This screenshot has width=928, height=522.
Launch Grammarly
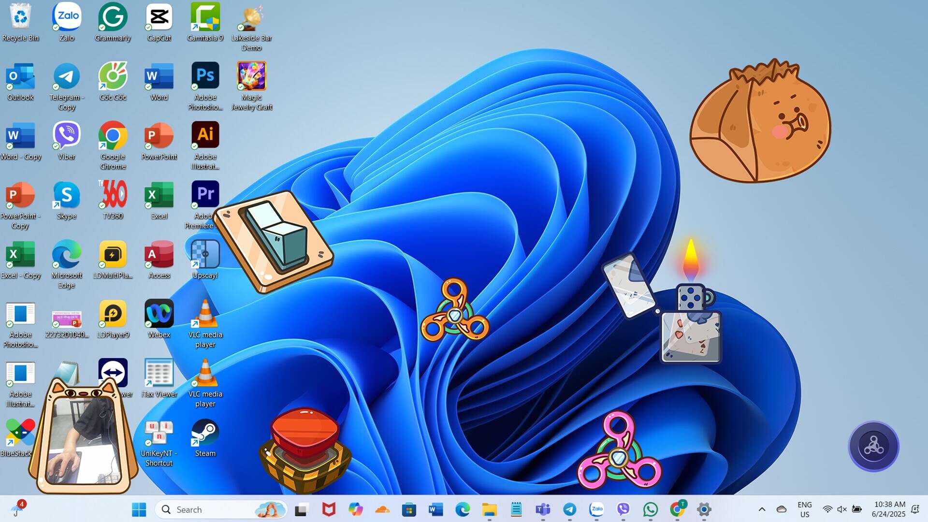click(x=113, y=16)
